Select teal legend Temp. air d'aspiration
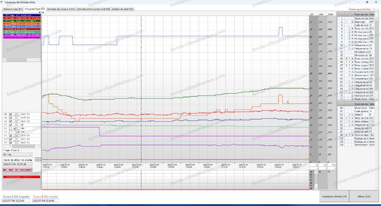 pos(22,32)
